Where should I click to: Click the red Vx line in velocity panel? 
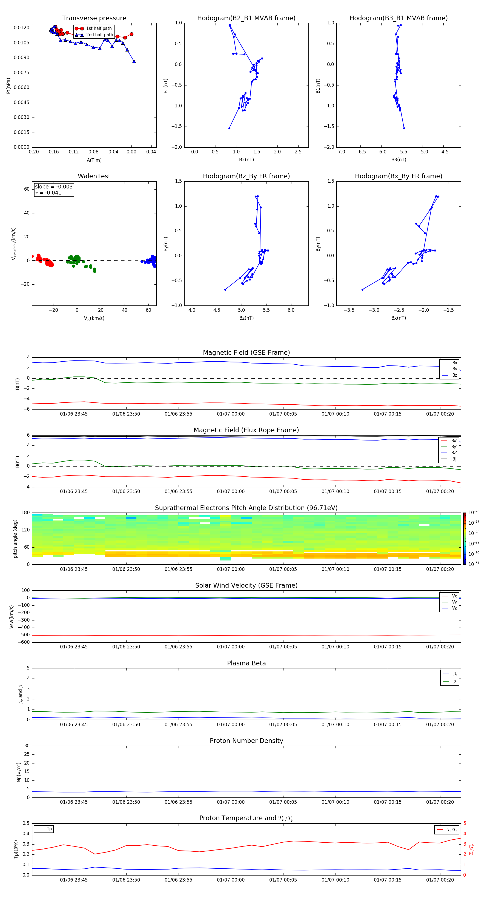pyautogui.click(x=246, y=635)
